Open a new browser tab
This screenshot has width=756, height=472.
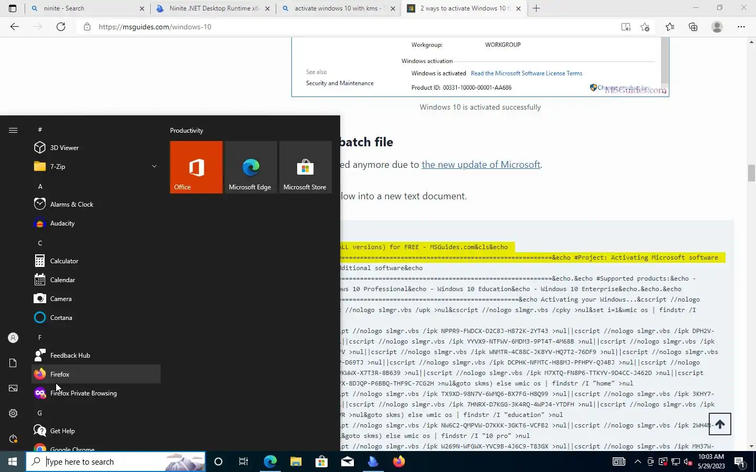(x=536, y=8)
